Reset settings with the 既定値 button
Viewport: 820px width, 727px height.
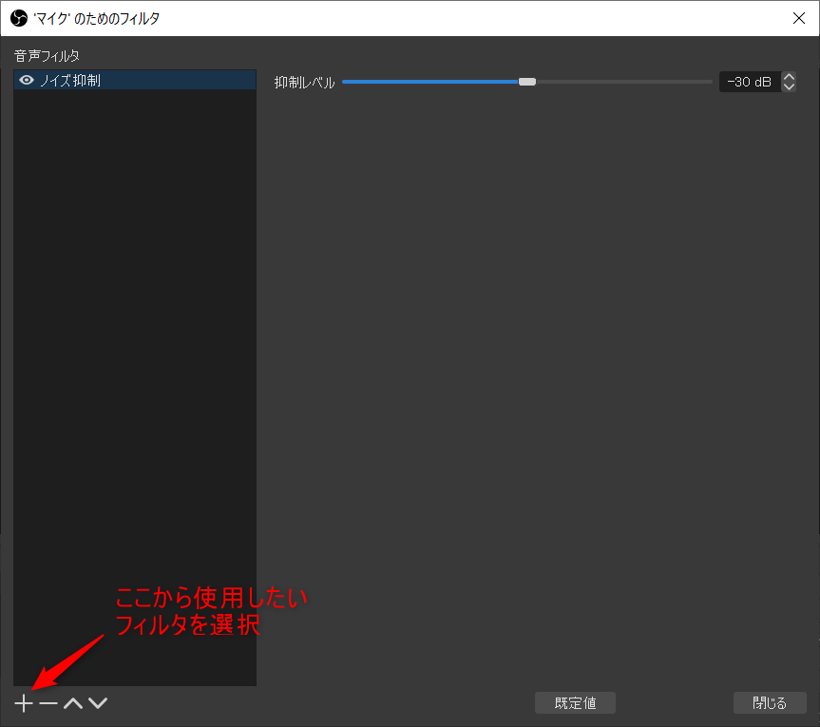coord(575,702)
